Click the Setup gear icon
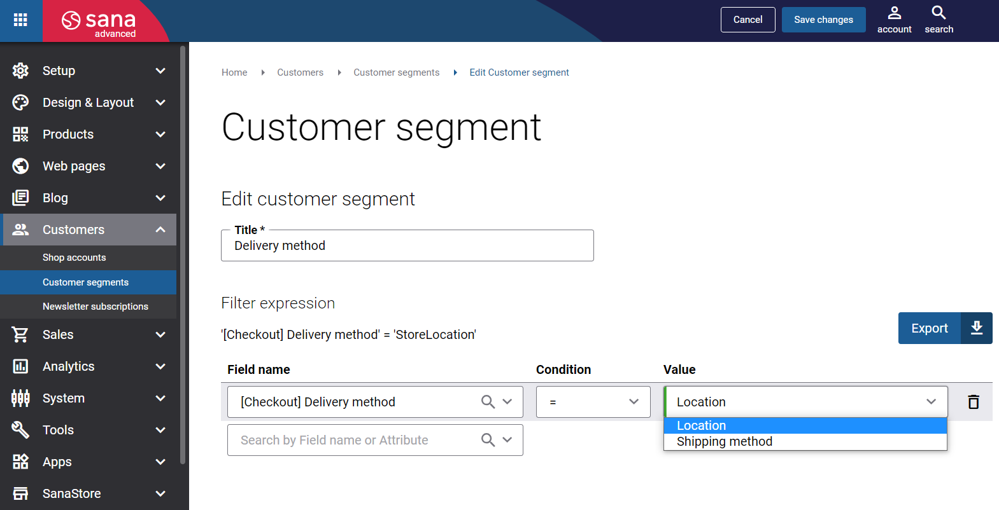This screenshot has height=510, width=999. point(20,71)
